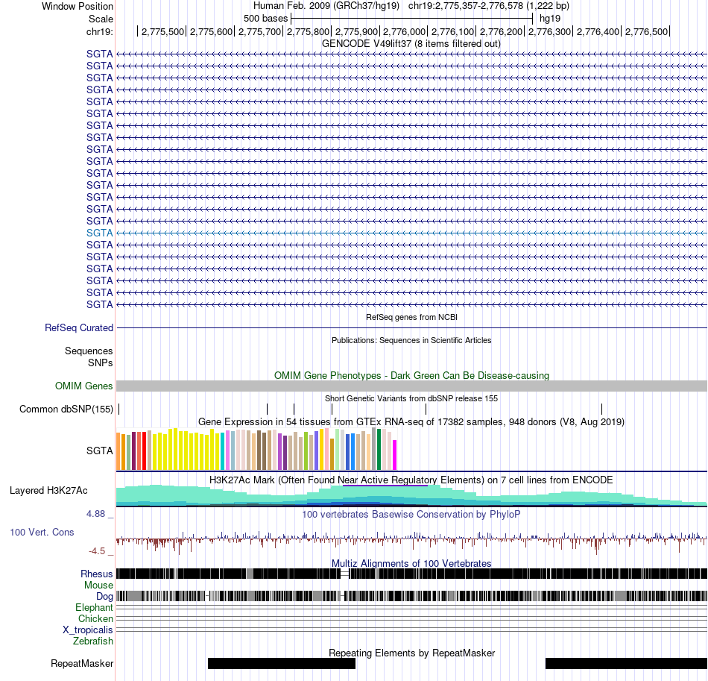Click the OMIM Gene Phenotypes track title

[411, 375]
